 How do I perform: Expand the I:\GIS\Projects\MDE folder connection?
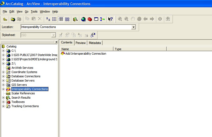point(3,59)
